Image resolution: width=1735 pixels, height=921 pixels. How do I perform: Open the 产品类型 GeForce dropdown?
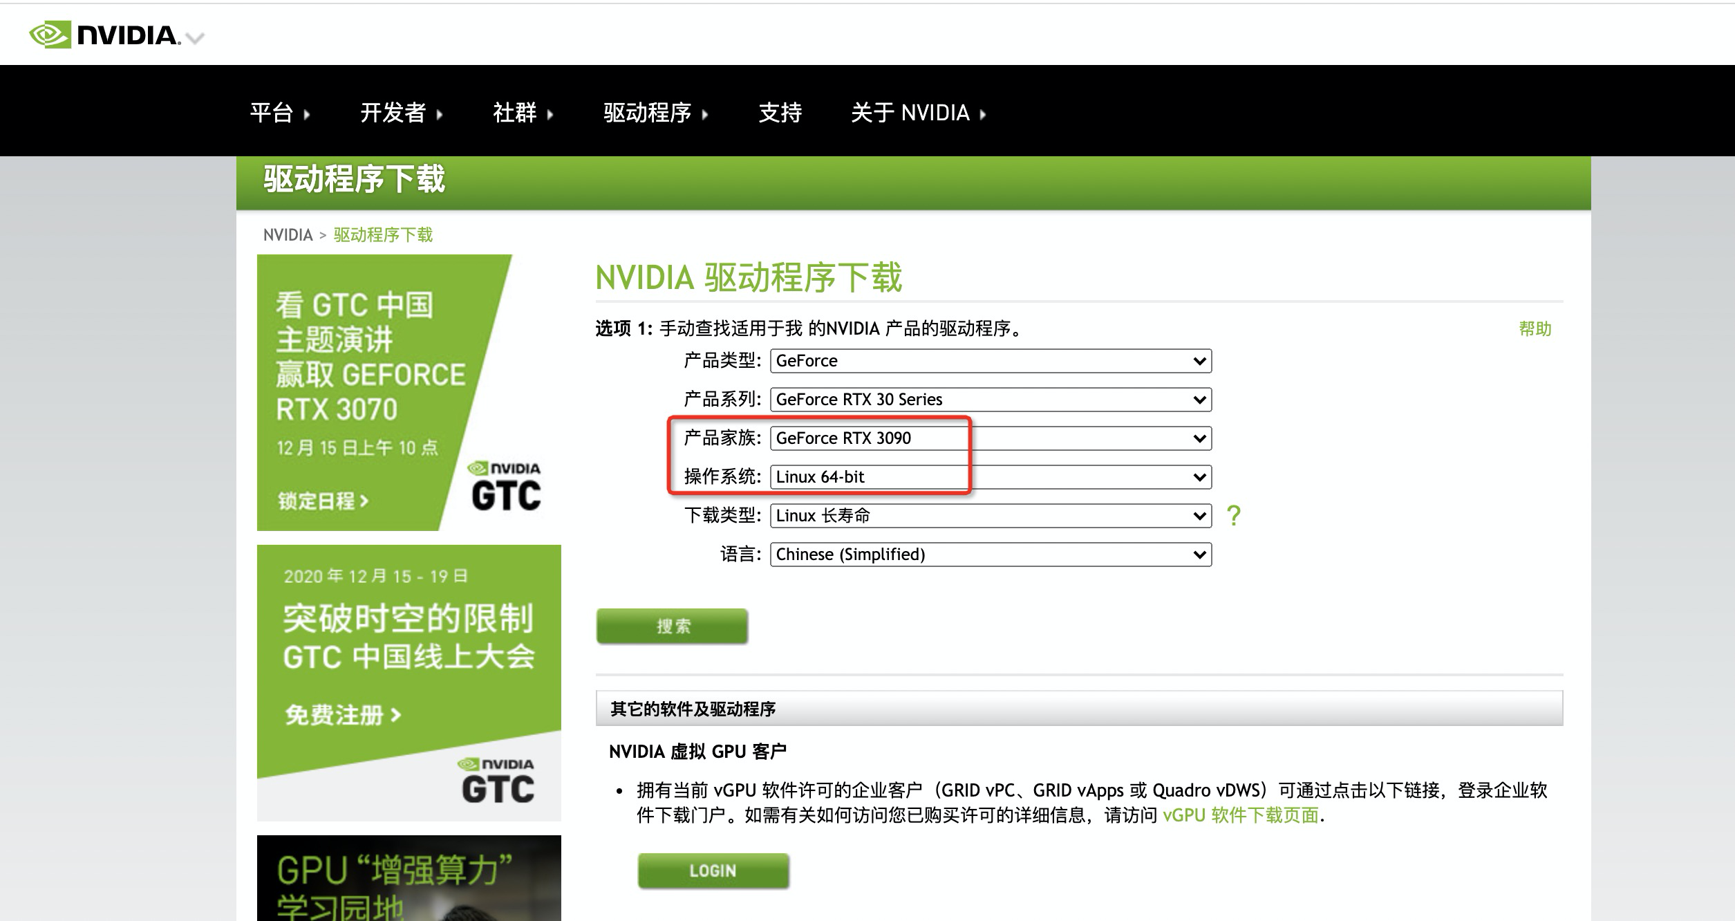pos(991,361)
